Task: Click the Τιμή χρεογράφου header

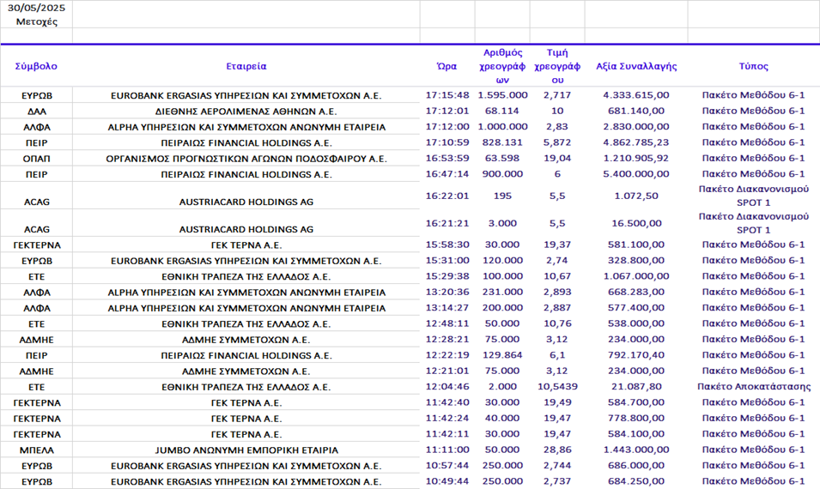Action: coord(557,66)
